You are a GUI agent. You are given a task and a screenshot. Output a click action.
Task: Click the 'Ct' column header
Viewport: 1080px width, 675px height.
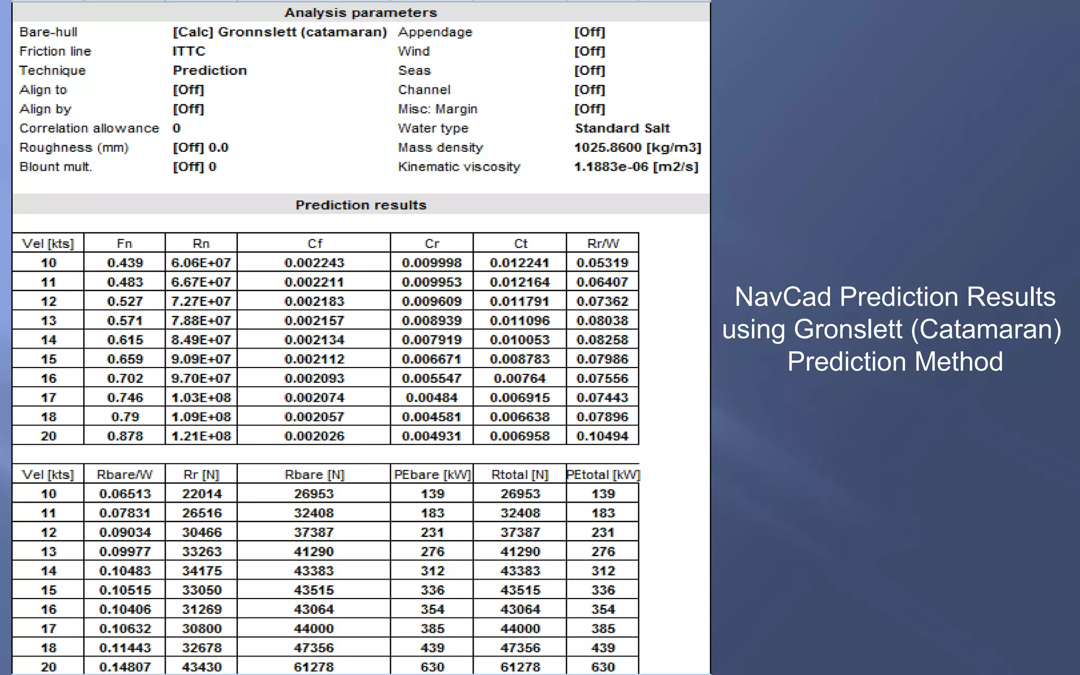[x=520, y=244]
